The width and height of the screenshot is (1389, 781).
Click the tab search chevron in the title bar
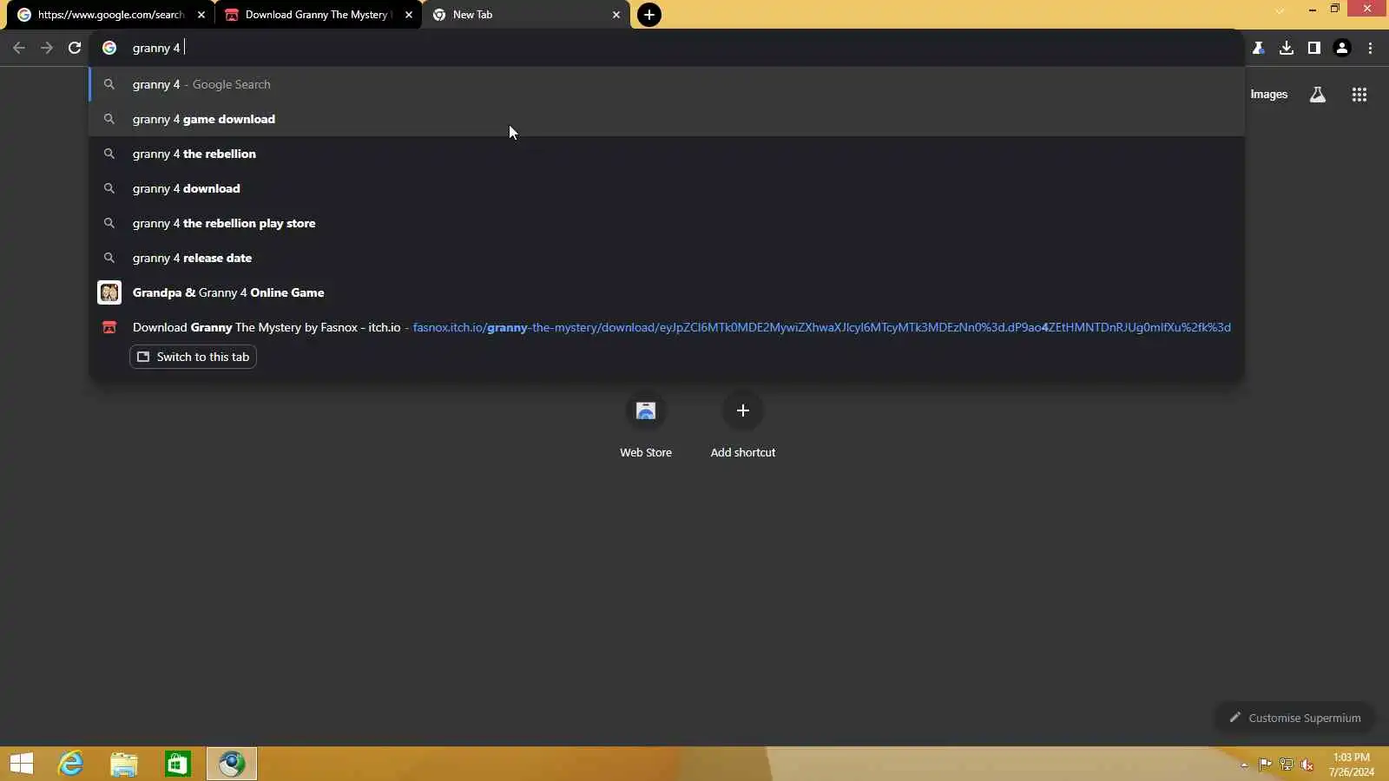(1280, 10)
